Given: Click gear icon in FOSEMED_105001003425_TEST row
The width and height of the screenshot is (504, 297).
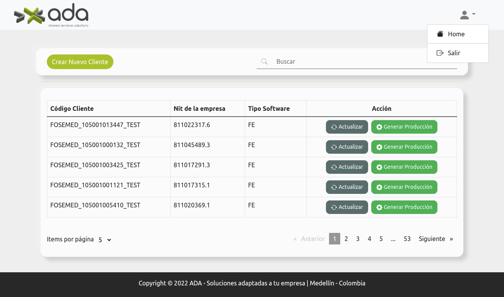Looking at the screenshot, I should click(379, 167).
